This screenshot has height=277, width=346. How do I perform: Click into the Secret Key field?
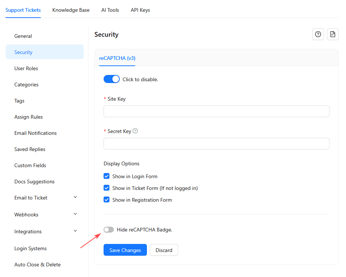point(216,144)
